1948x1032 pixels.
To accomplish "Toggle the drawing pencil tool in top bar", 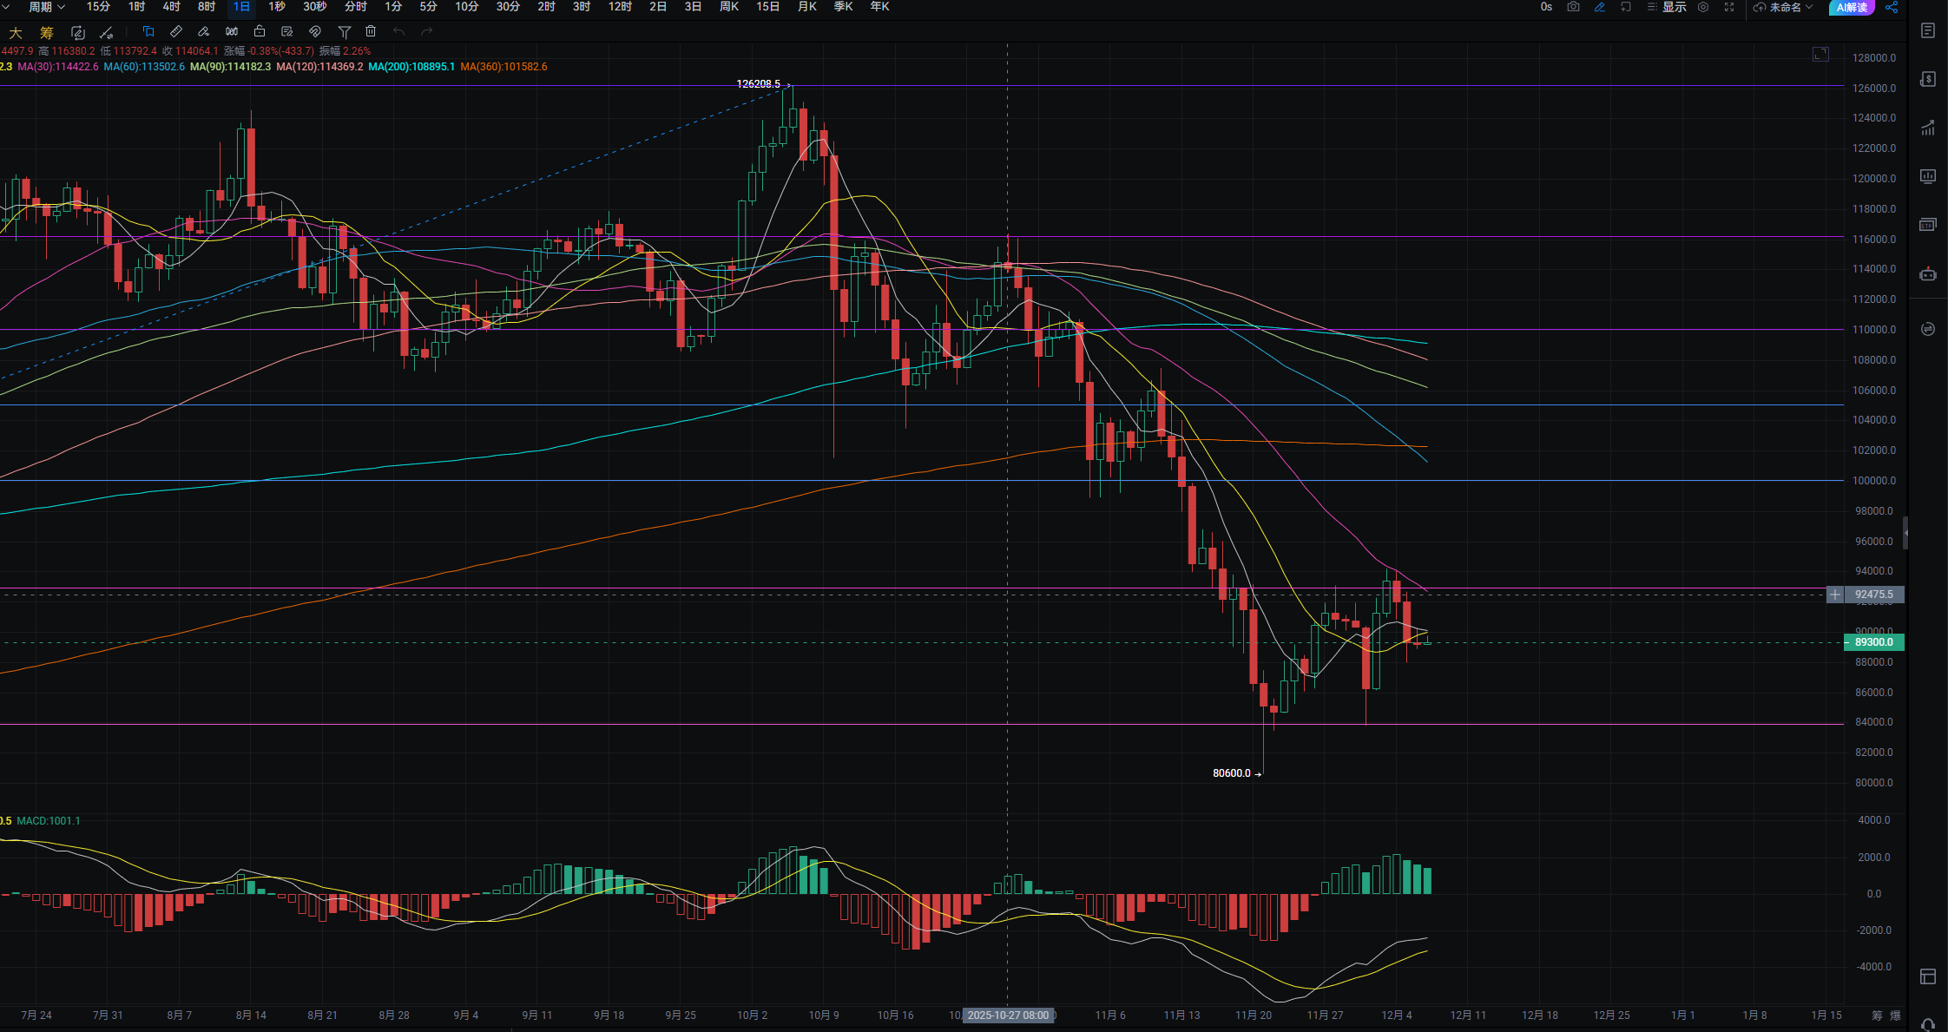I will [x=1600, y=7].
